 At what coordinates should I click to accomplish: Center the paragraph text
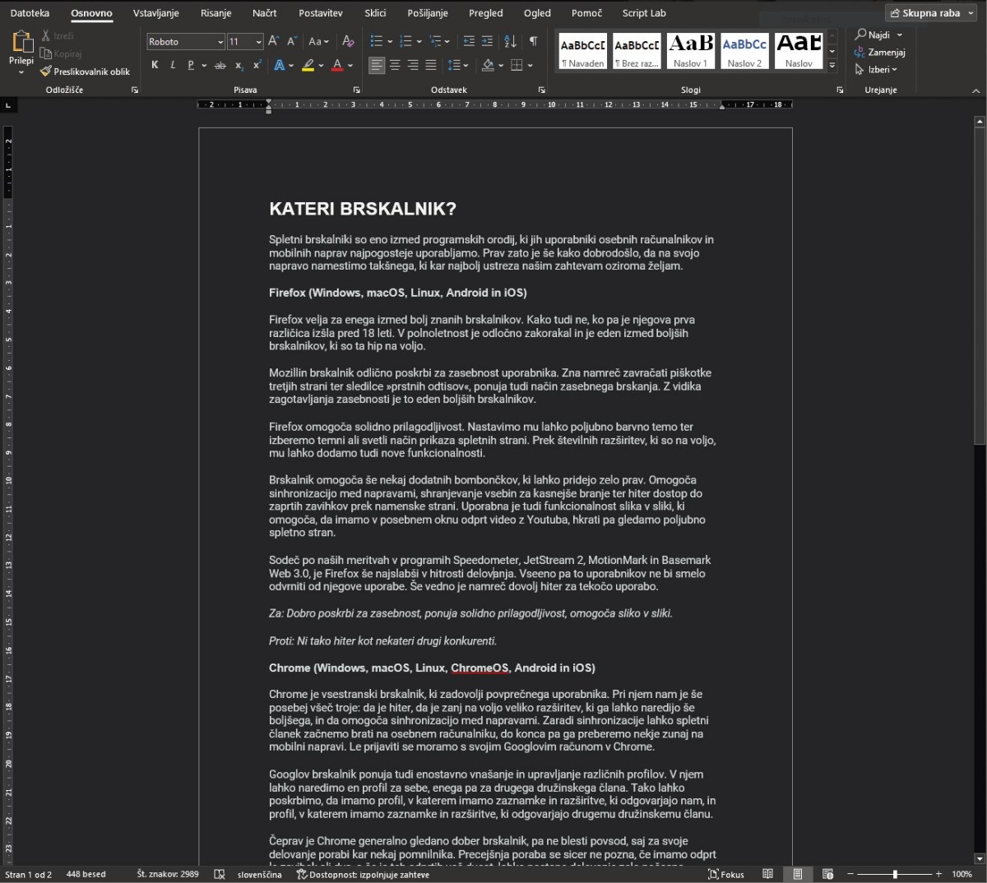coord(395,65)
